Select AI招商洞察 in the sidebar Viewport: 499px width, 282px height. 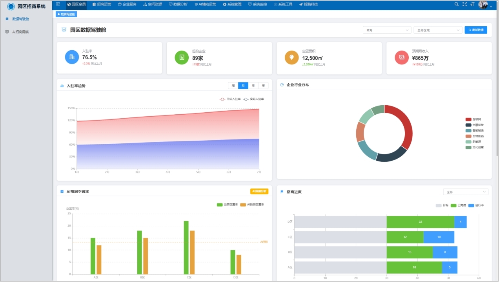coord(20,32)
